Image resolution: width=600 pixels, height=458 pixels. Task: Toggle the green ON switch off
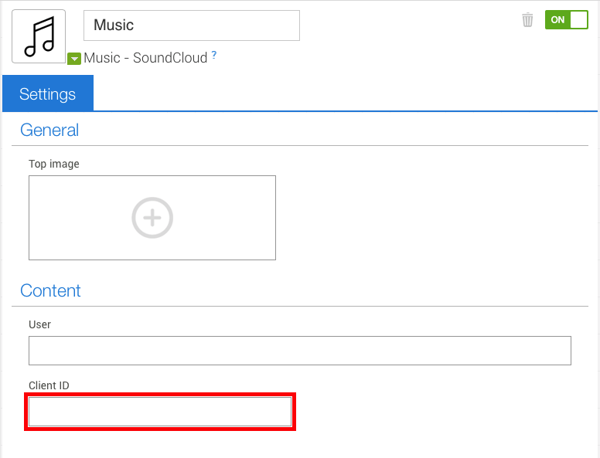566,19
